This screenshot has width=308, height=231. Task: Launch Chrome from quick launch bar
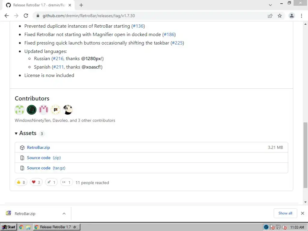tap(21, 227)
